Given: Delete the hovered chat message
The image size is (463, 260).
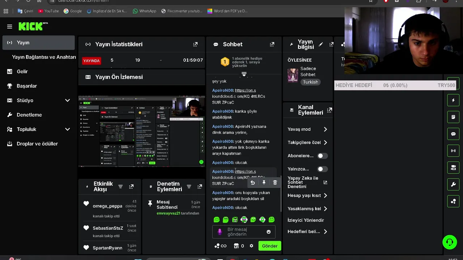Looking at the screenshot, I should [275, 183].
